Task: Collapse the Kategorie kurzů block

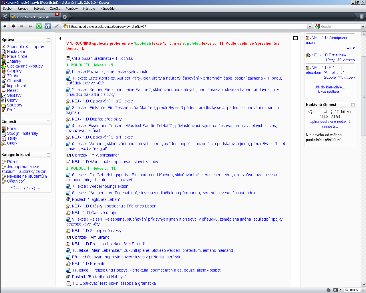Action: [x=48, y=155]
